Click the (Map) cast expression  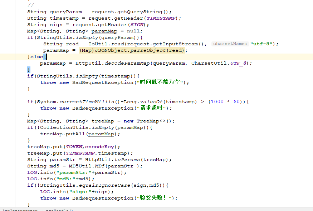coord(87,50)
